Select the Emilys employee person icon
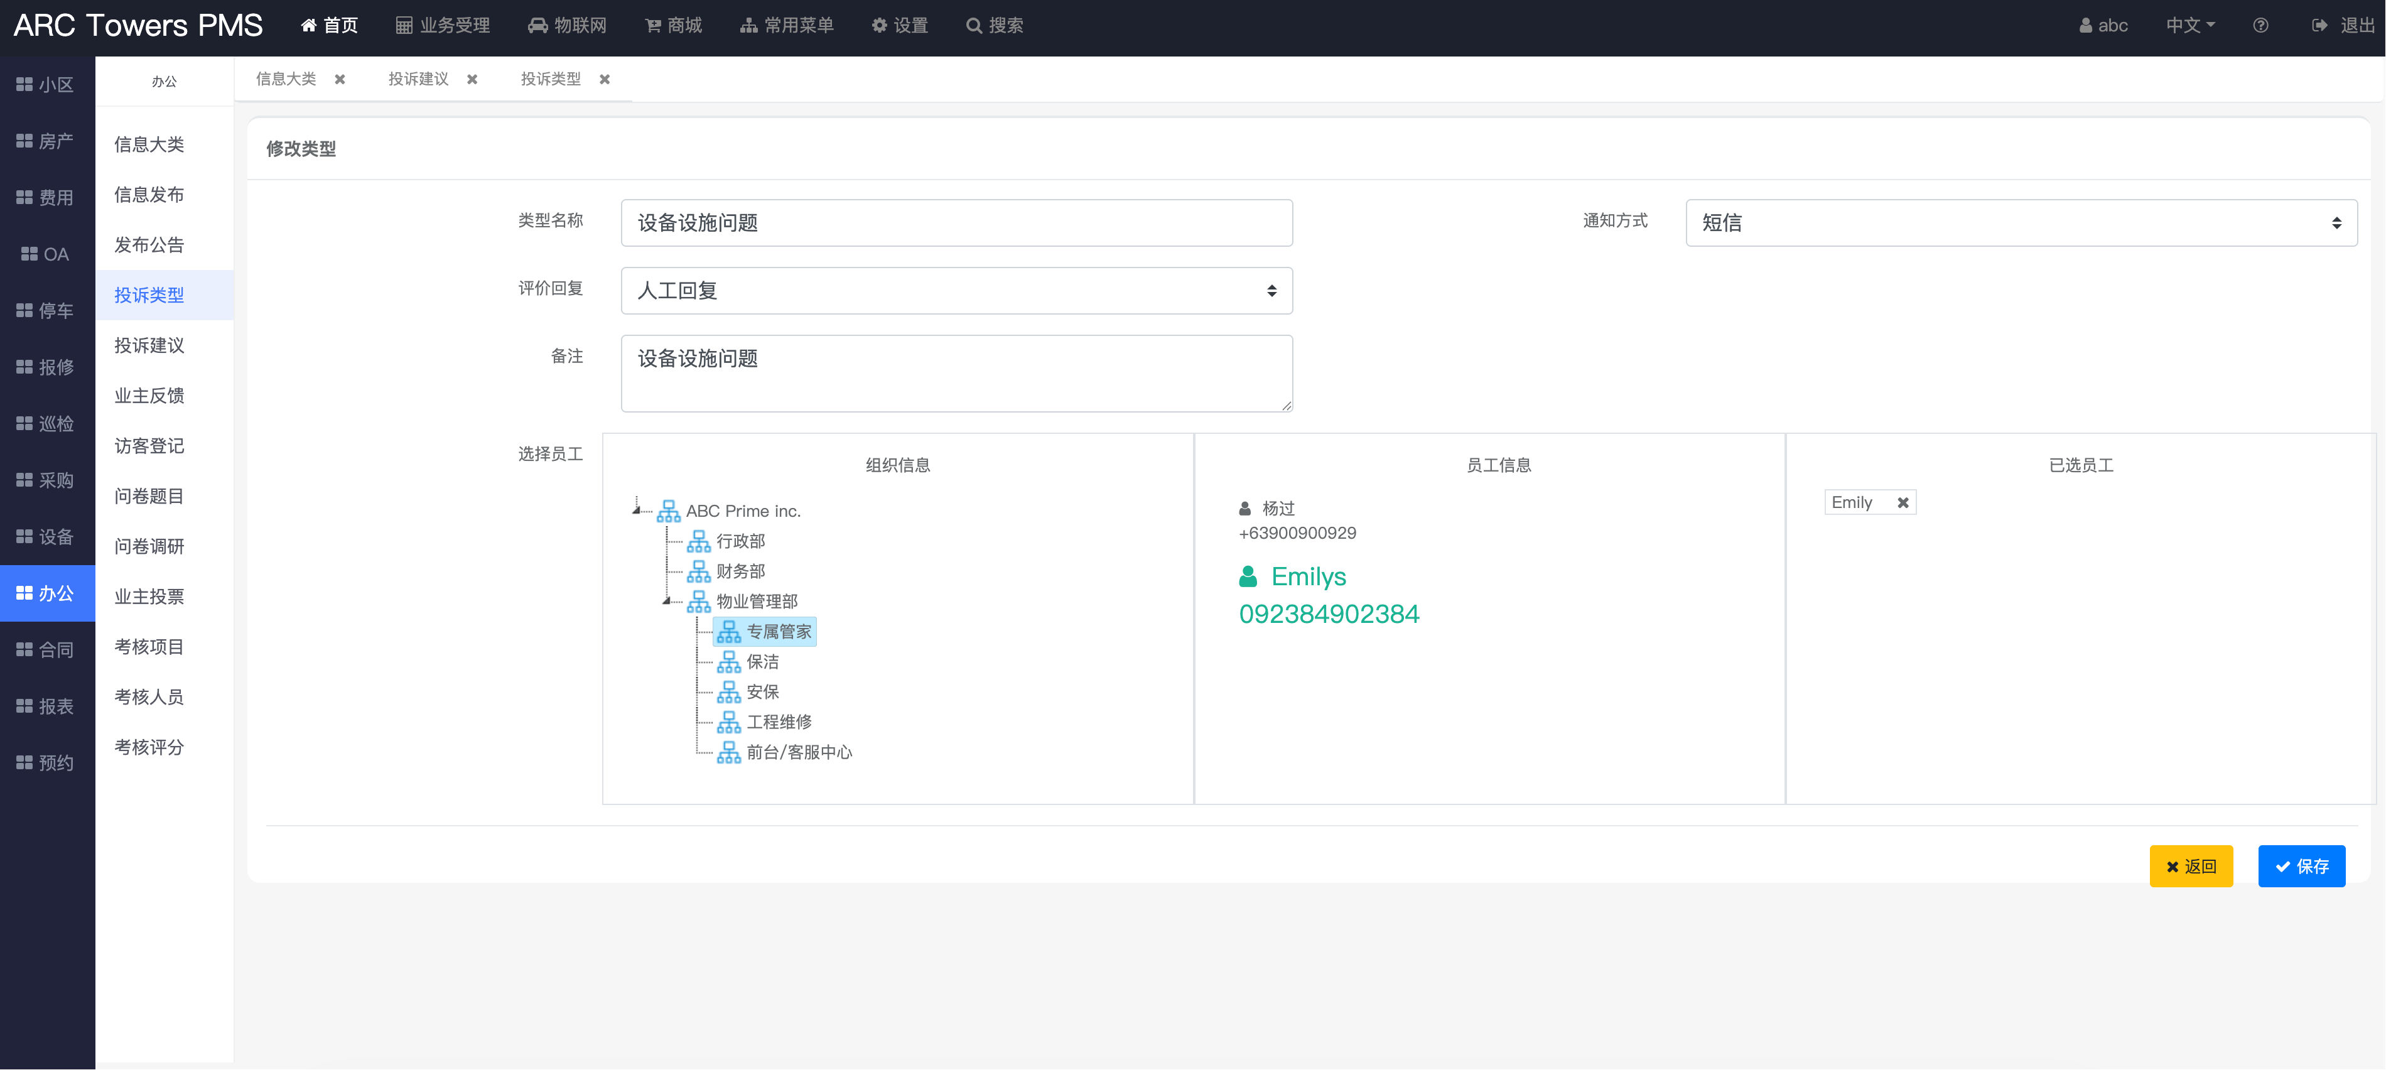 tap(1248, 576)
